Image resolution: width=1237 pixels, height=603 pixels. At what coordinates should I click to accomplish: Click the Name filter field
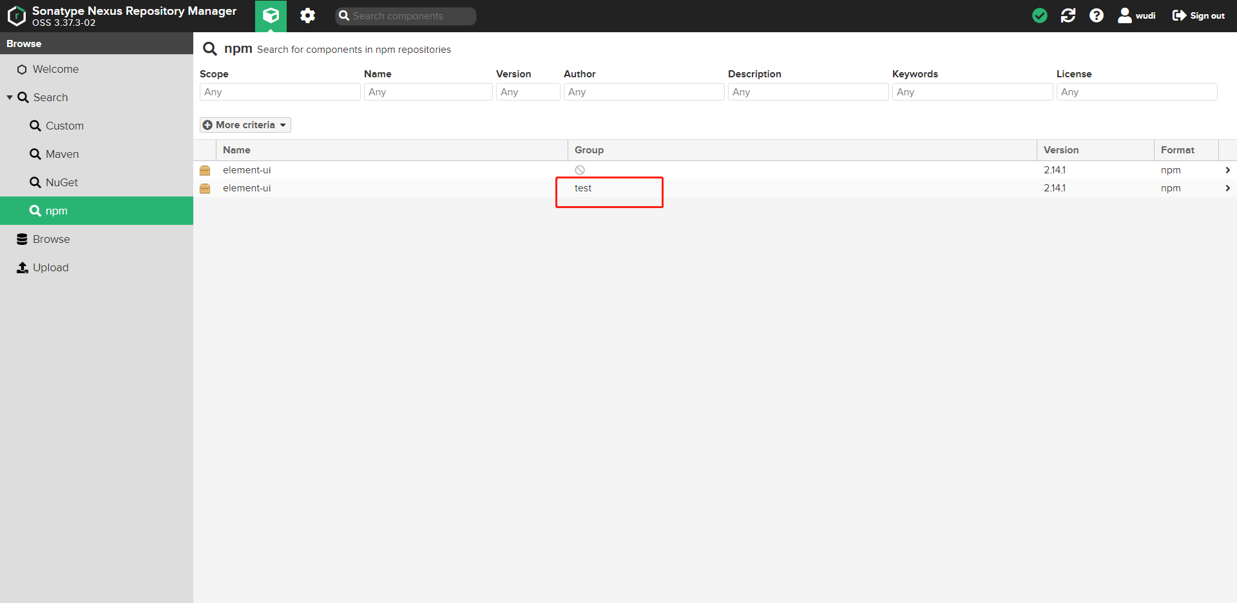(428, 92)
